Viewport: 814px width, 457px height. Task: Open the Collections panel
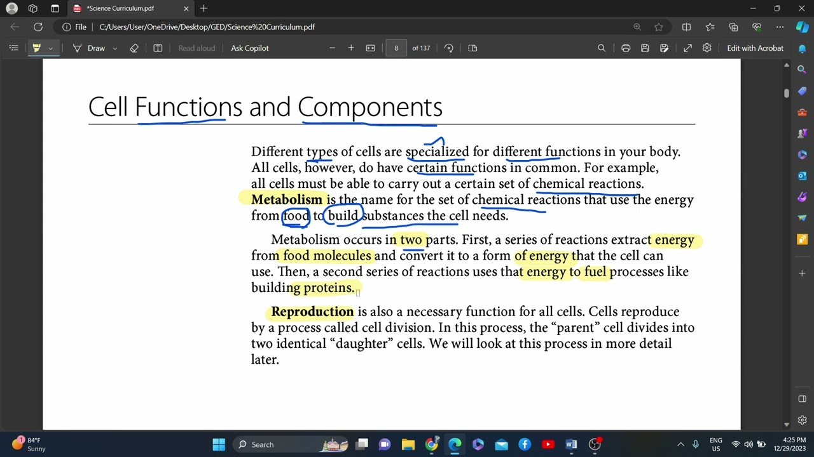(734, 27)
